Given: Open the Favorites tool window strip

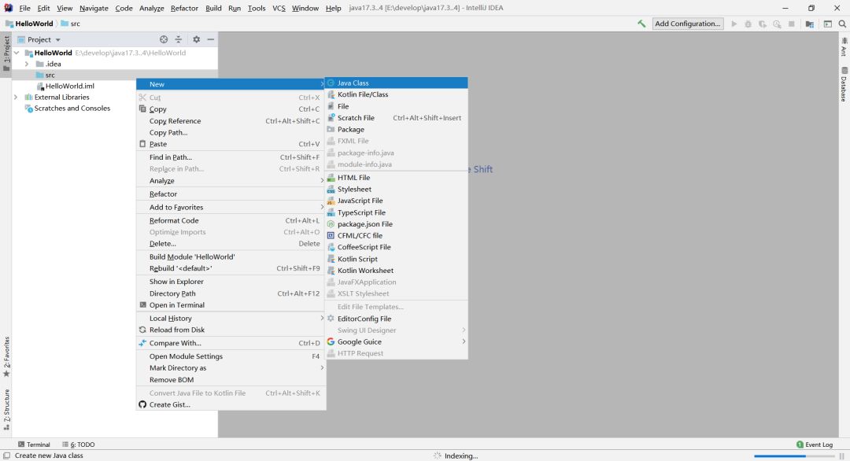Looking at the screenshot, I should (x=6, y=357).
